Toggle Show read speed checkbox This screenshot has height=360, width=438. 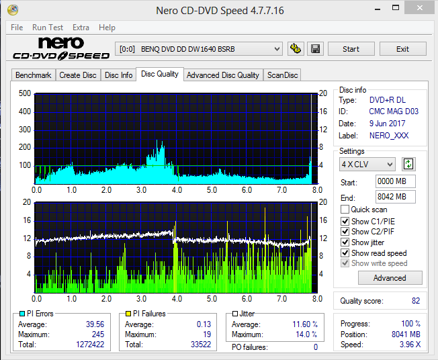(345, 253)
